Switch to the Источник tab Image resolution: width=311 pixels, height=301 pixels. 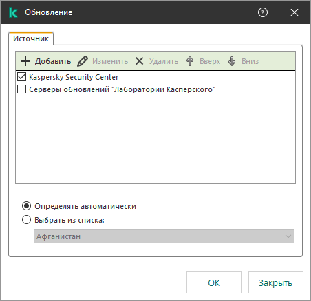(x=31, y=38)
